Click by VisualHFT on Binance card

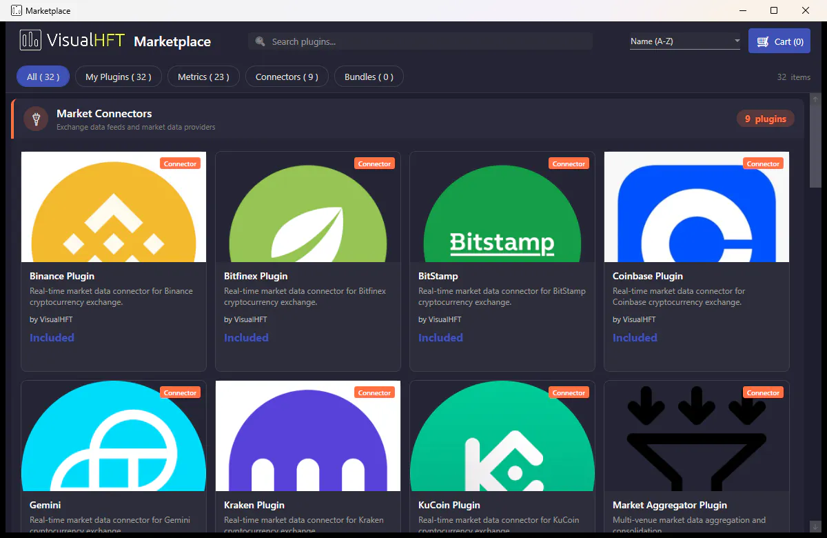pos(51,319)
